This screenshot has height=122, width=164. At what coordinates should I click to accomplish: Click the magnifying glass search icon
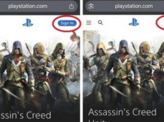click(100, 23)
